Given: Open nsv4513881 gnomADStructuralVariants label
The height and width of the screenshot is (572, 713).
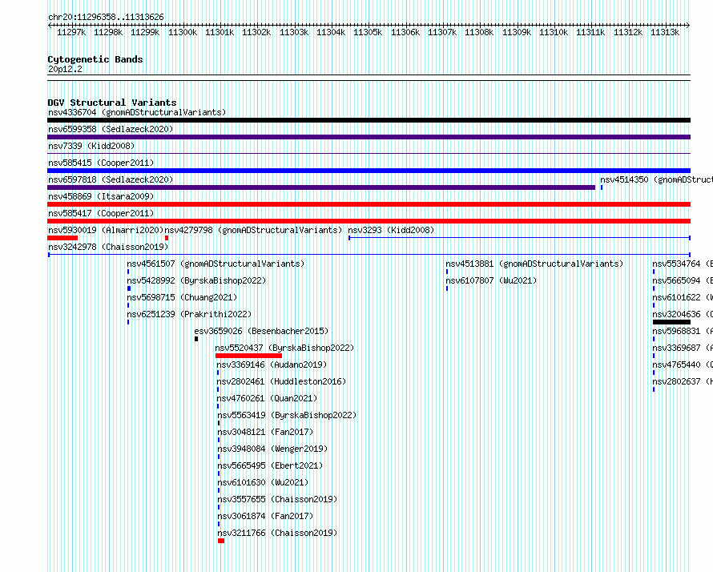Looking at the screenshot, I should click(534, 264).
